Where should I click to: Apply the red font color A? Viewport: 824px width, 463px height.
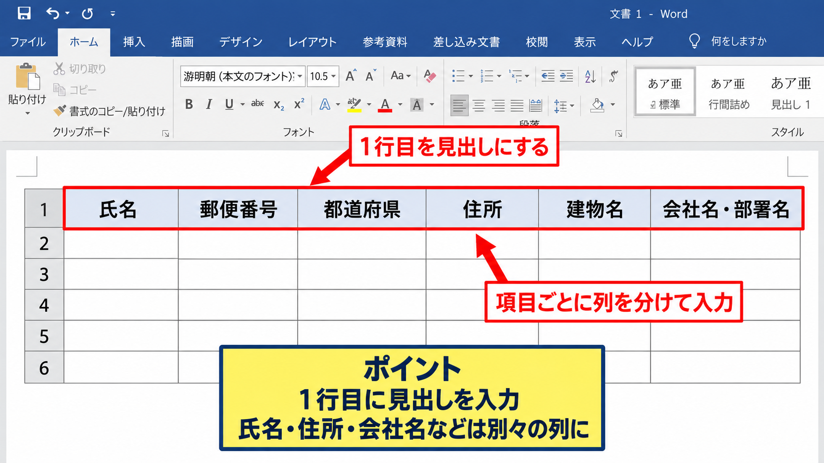click(x=385, y=105)
